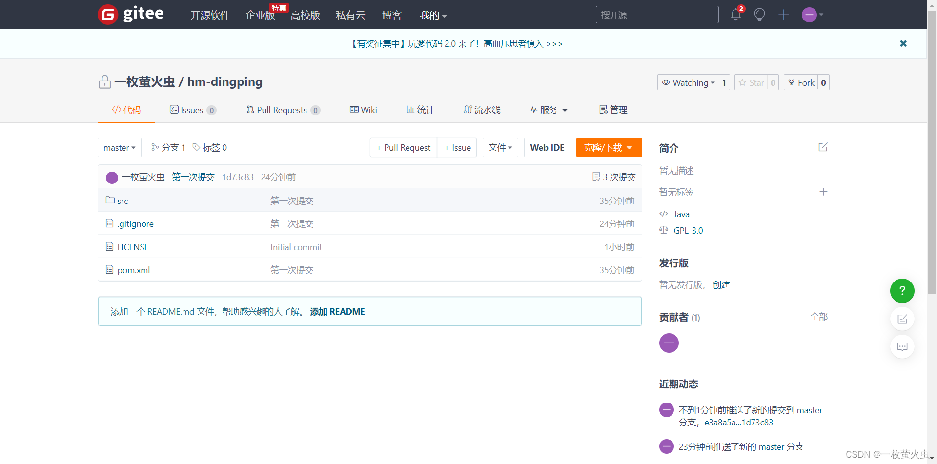Close the announcement banner
Viewport: 937px width, 464px height.
[903, 43]
